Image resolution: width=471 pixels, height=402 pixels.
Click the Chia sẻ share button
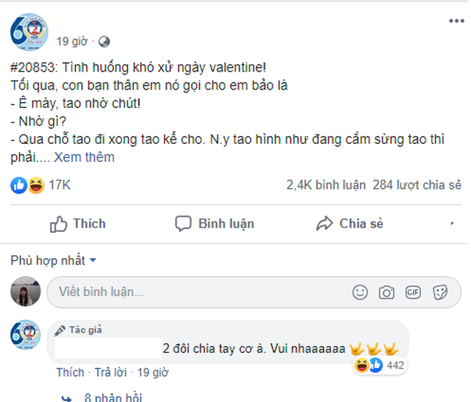pyautogui.click(x=350, y=223)
